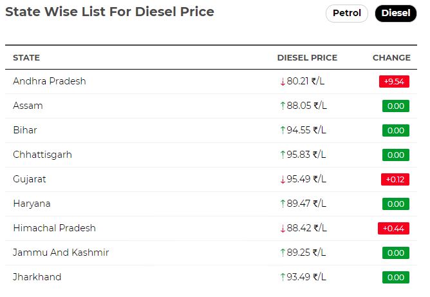
Task: Click the down arrow for Himachal Pradesh price
Action: click(x=283, y=228)
